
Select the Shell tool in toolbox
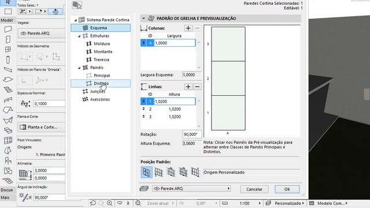(8, 120)
